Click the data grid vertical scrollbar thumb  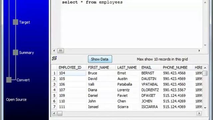pos(205,73)
